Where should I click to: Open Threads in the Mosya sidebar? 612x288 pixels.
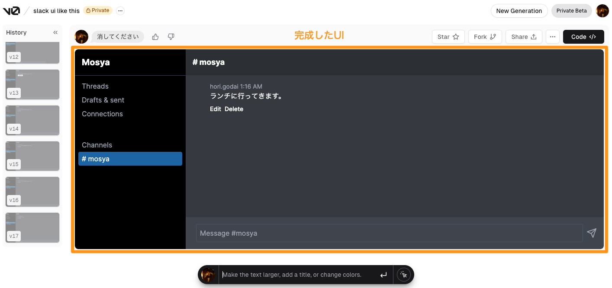tap(95, 86)
